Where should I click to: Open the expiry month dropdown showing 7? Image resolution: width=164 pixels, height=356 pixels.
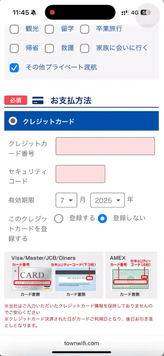66,200
